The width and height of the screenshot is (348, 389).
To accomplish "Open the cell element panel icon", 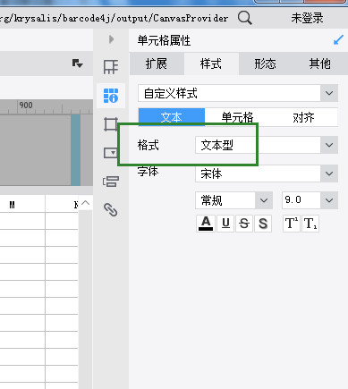I will click(111, 67).
